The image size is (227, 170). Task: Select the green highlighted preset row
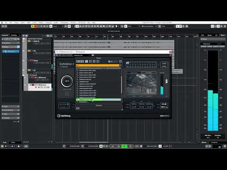click(98, 100)
